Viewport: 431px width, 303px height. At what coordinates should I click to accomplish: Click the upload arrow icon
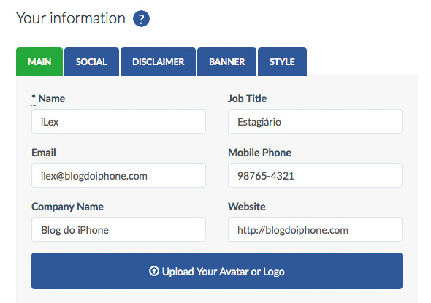(x=154, y=271)
